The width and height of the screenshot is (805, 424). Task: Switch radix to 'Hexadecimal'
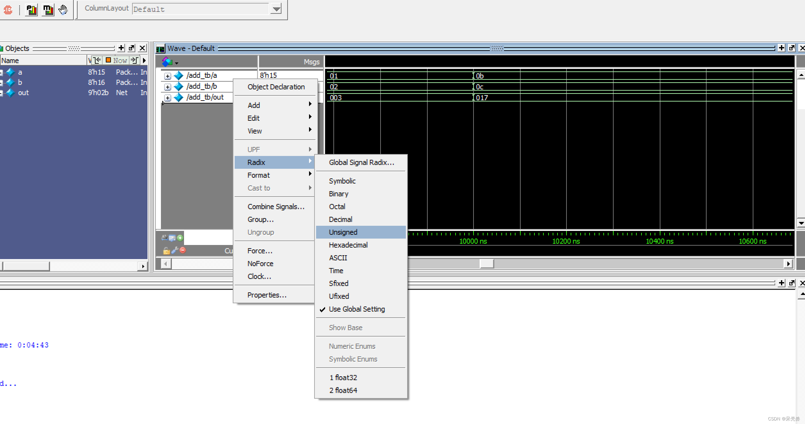tap(348, 245)
